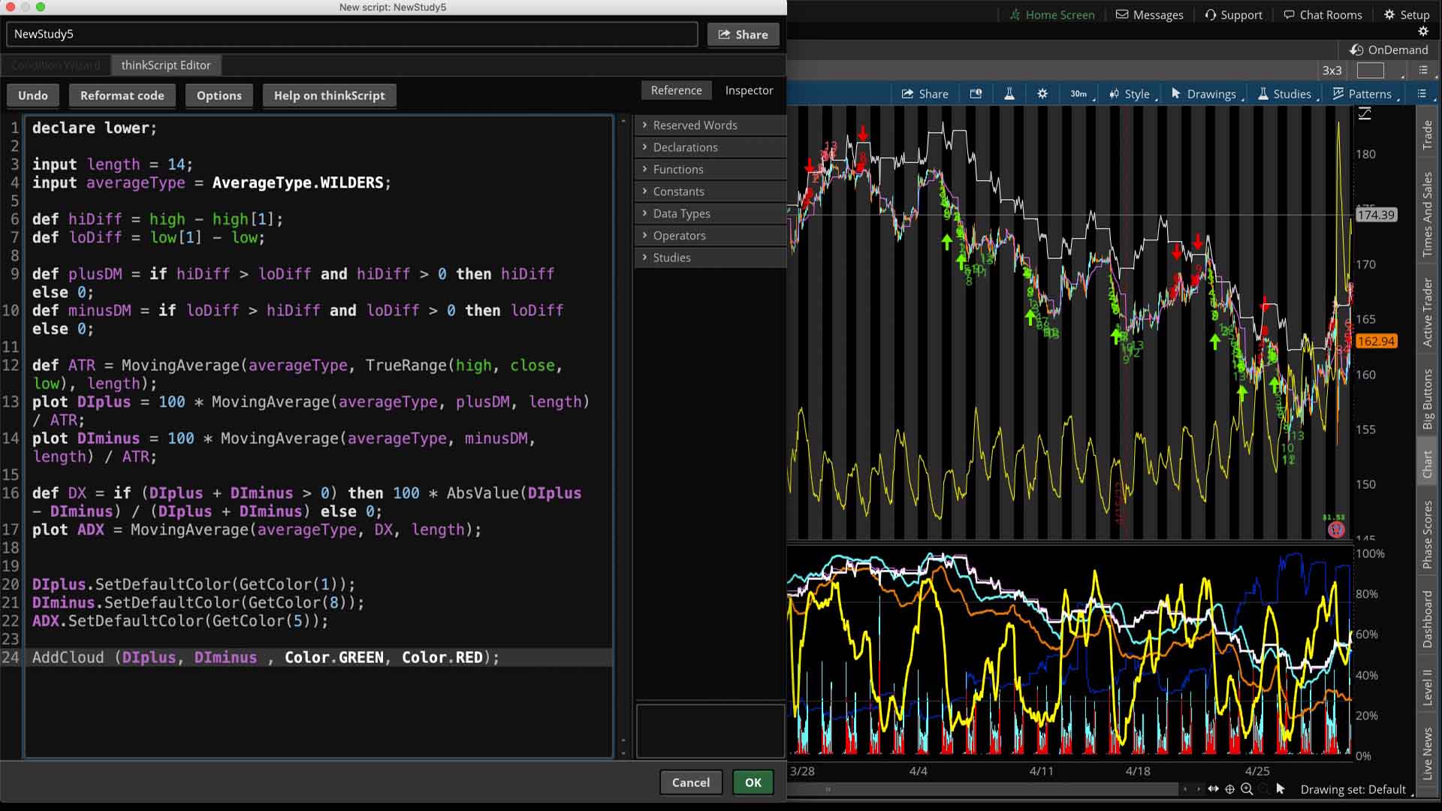This screenshot has height=811, width=1442.
Task: Click the crosshair pan icon below chart
Action: click(1230, 789)
